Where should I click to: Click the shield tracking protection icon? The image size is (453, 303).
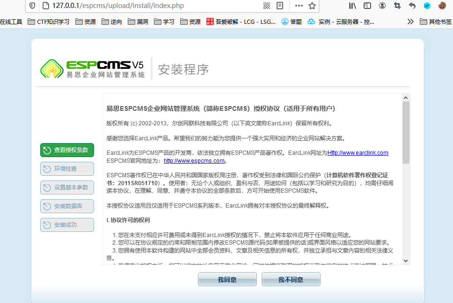click(x=32, y=6)
